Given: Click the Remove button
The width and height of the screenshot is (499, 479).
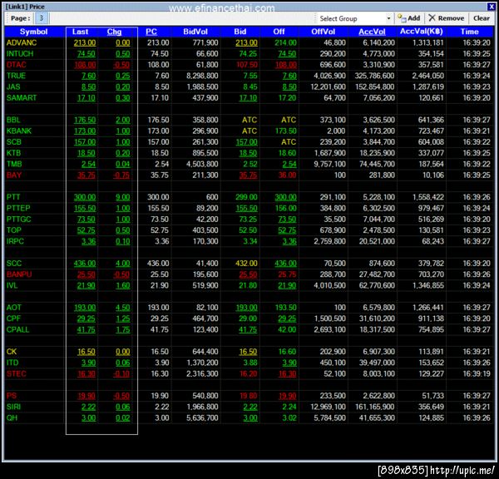Looking at the screenshot, I should pos(446,18).
